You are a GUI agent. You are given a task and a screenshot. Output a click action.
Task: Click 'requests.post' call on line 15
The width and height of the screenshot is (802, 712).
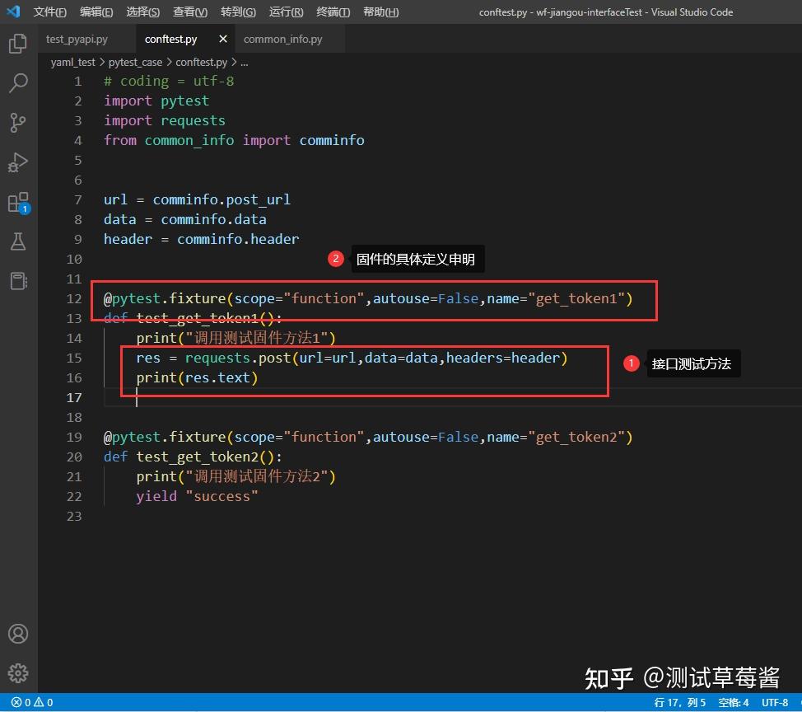pyautogui.click(x=237, y=358)
